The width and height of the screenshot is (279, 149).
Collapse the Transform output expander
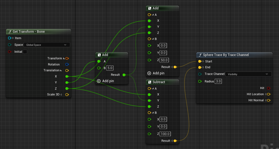tap(64, 58)
